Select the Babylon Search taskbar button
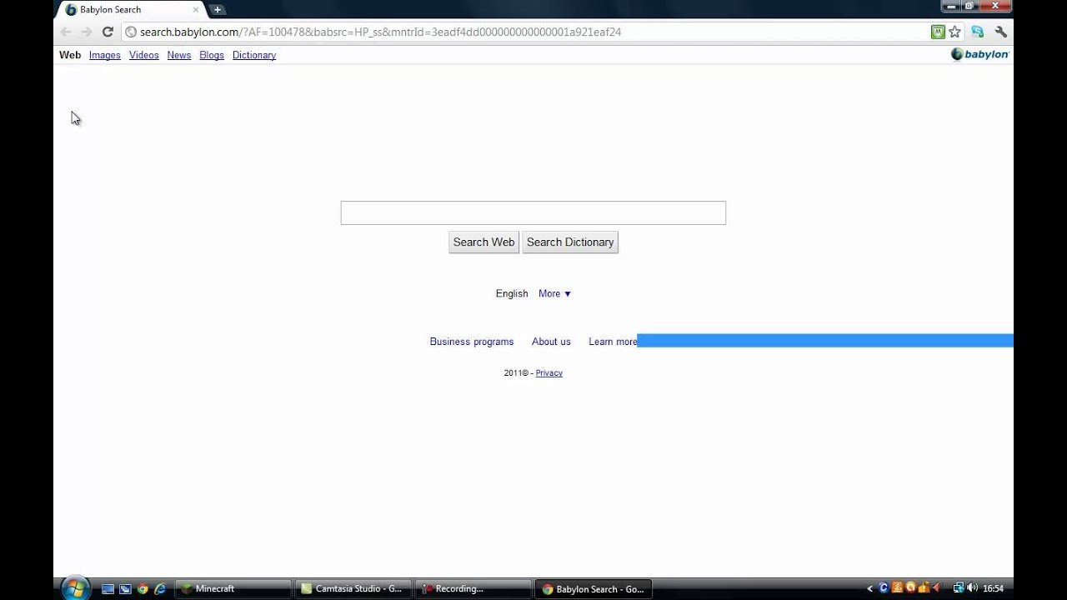This screenshot has height=600, width=1067. tap(594, 589)
